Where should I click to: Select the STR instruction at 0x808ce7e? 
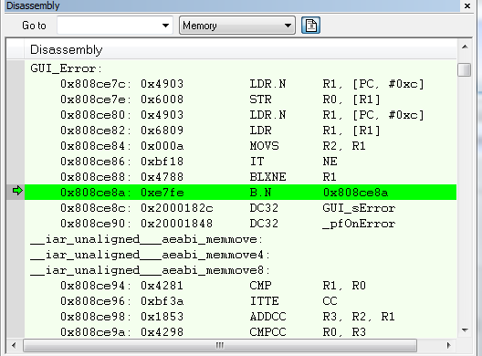click(x=240, y=99)
